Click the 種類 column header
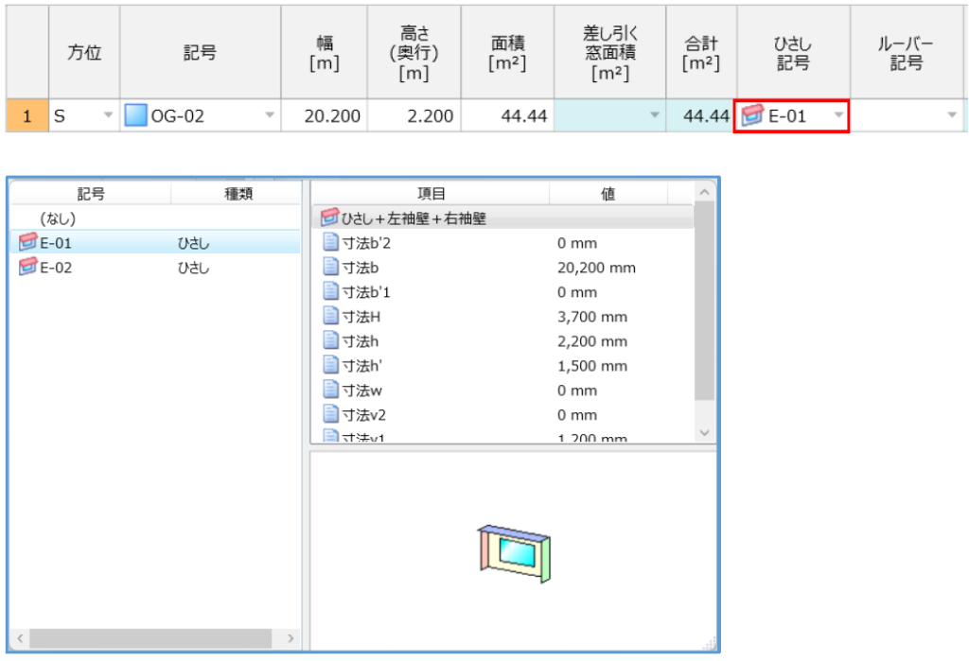969x661 pixels. [235, 194]
